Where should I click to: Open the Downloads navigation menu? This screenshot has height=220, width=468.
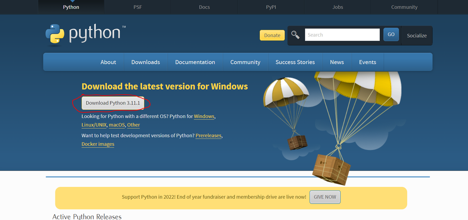tap(145, 62)
